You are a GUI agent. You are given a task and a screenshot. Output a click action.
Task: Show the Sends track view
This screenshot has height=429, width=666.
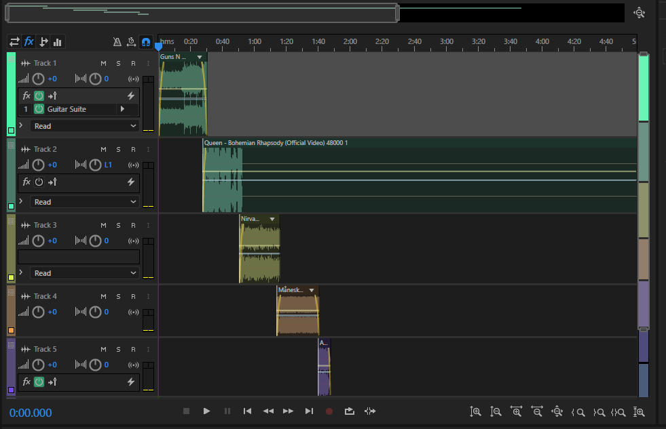point(43,41)
